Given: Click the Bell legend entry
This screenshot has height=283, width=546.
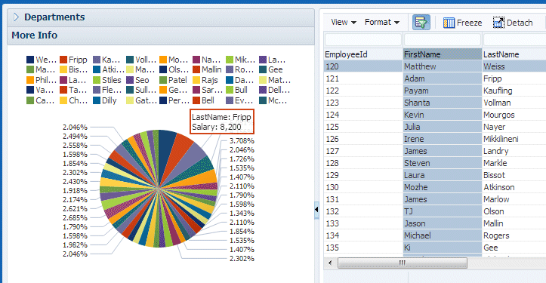Looking at the screenshot, I should pyautogui.click(x=204, y=100).
